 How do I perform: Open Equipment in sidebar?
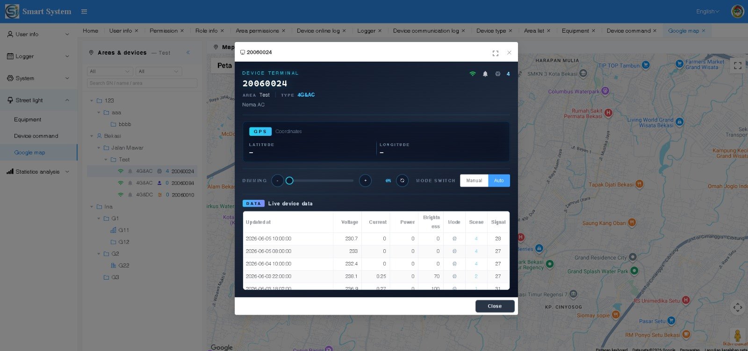click(x=28, y=119)
